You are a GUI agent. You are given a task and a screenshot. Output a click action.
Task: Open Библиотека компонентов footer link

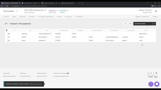tap(10, 76)
